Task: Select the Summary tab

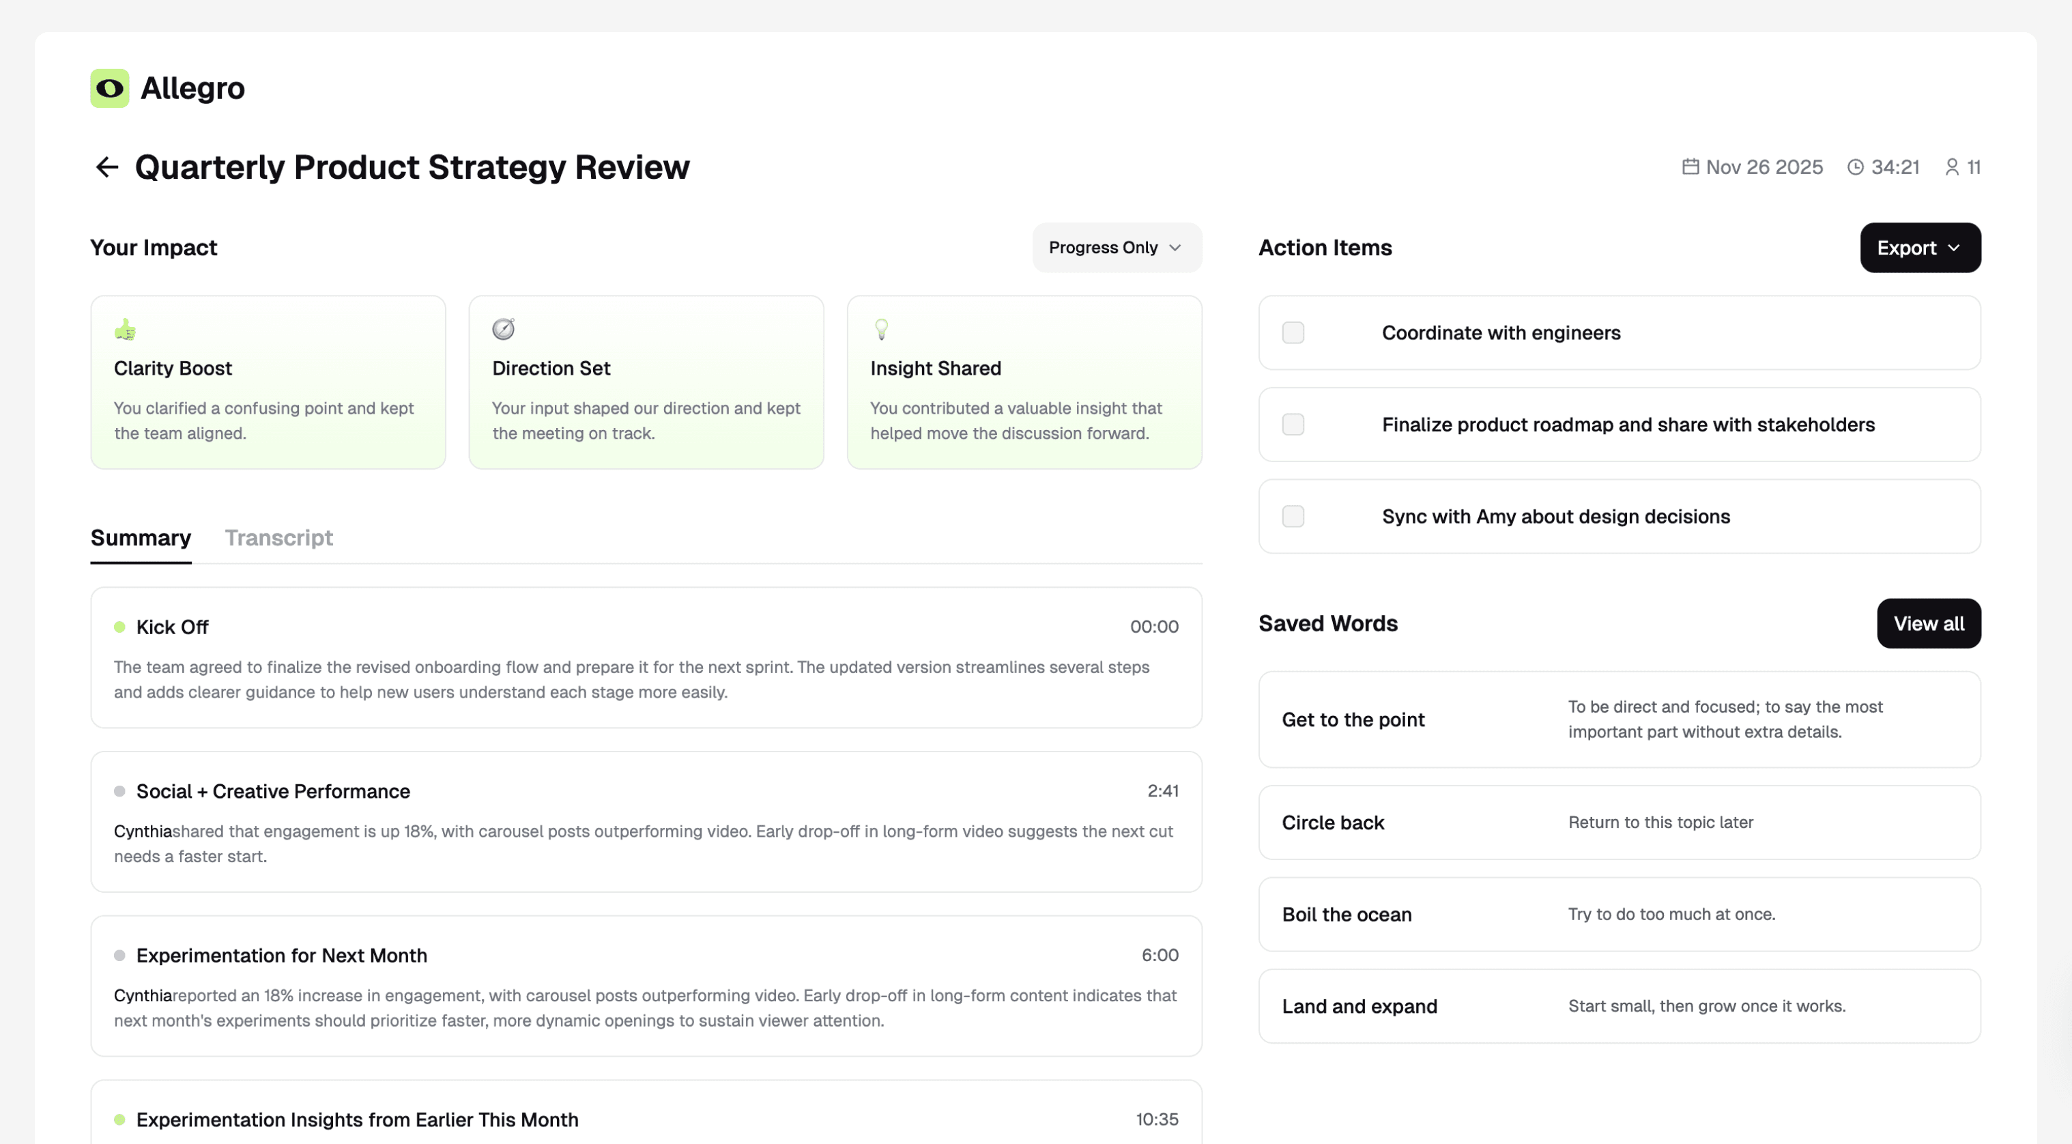Action: 141,537
